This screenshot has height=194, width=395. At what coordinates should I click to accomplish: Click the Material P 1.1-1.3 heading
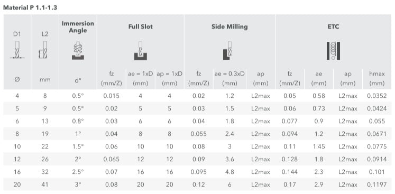(x=30, y=7)
